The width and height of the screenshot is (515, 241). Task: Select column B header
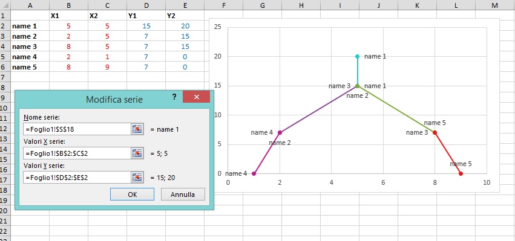point(68,5)
